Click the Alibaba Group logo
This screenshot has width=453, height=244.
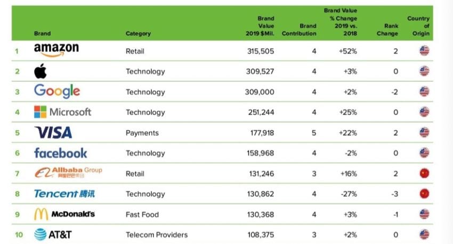coord(68,173)
